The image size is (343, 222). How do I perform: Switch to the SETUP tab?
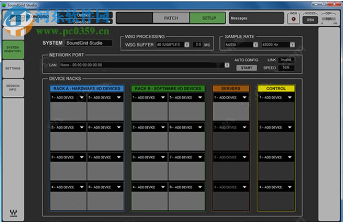point(209,18)
